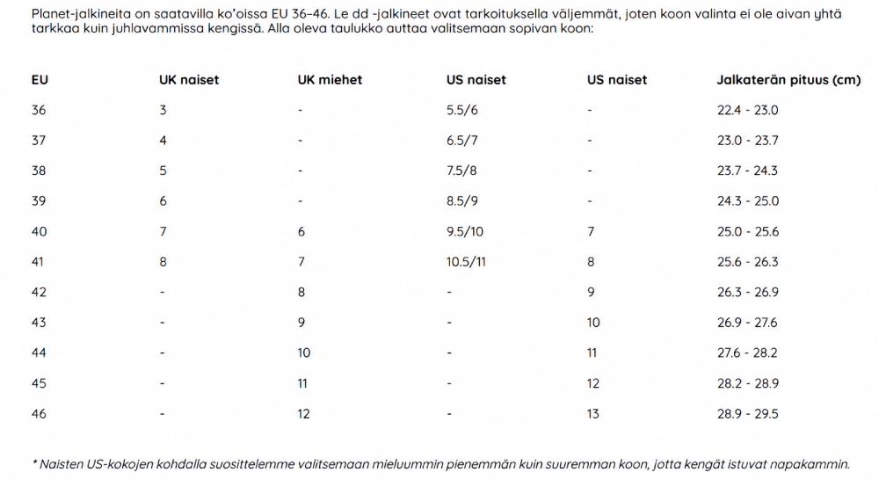Image resolution: width=879 pixels, height=480 pixels.
Task: Select the 7.5/8 US size cell
Action: point(461,171)
